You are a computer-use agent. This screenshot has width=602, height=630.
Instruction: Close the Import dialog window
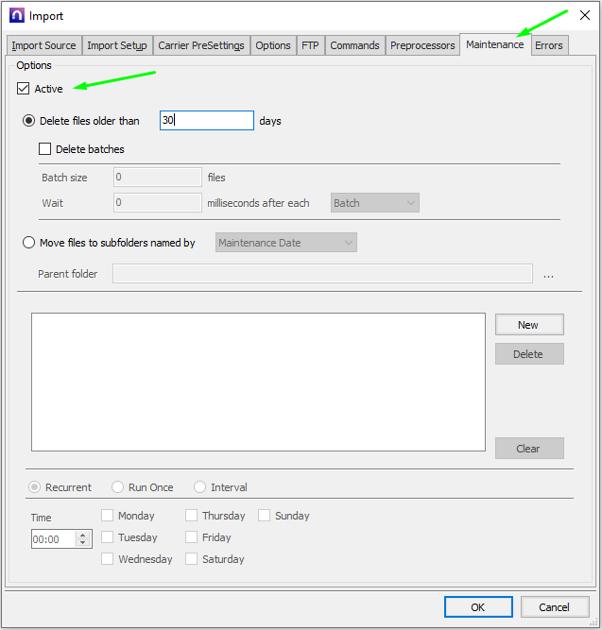[583, 15]
